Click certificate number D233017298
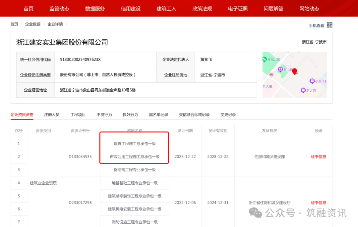 pyautogui.click(x=80, y=203)
